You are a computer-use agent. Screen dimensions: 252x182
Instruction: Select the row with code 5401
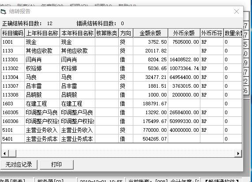[x=122, y=139]
